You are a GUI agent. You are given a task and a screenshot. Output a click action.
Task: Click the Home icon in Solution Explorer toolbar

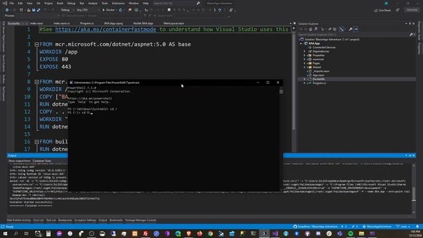pos(311,29)
